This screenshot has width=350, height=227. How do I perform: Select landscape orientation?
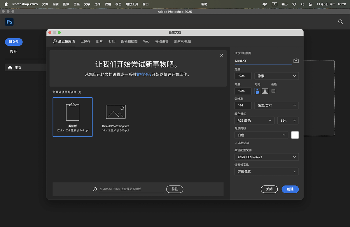point(265,91)
